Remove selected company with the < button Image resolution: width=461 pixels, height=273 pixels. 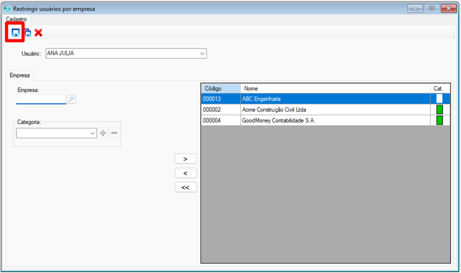pyautogui.click(x=185, y=173)
